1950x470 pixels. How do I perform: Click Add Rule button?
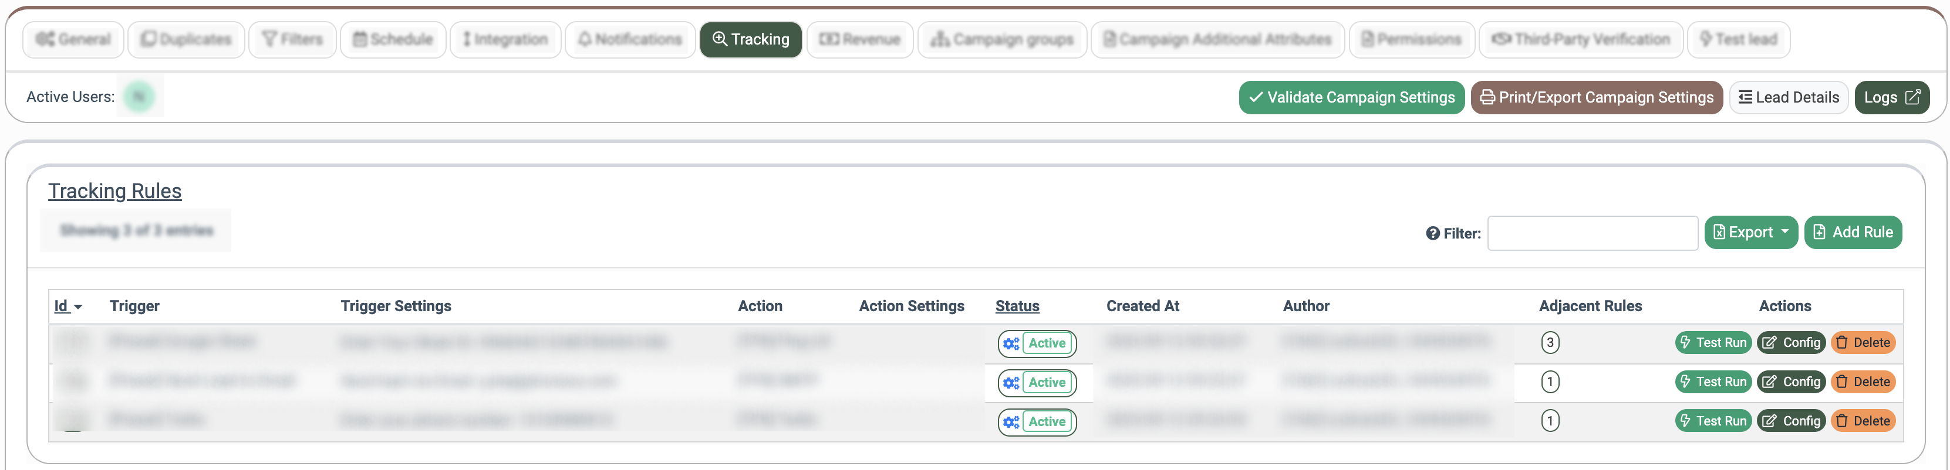click(x=1853, y=232)
